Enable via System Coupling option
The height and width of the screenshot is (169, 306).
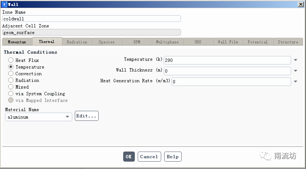tap(11, 93)
